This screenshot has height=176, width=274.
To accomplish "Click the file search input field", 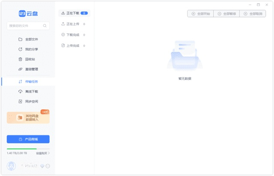I will (x=25, y=26).
